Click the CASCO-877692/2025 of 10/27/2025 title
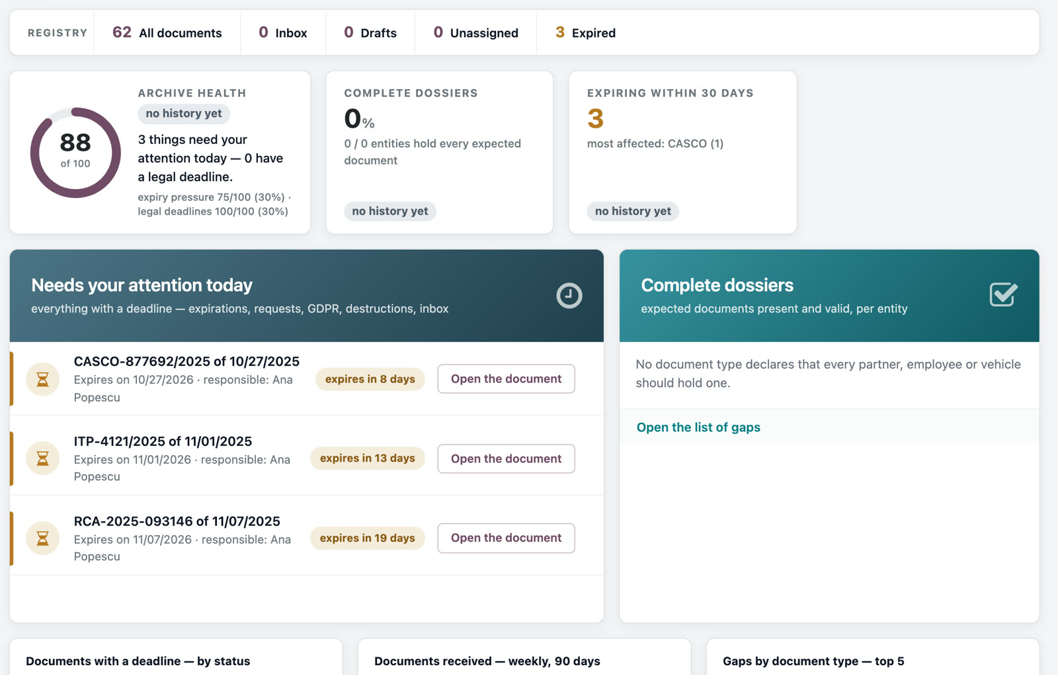 coord(186,361)
